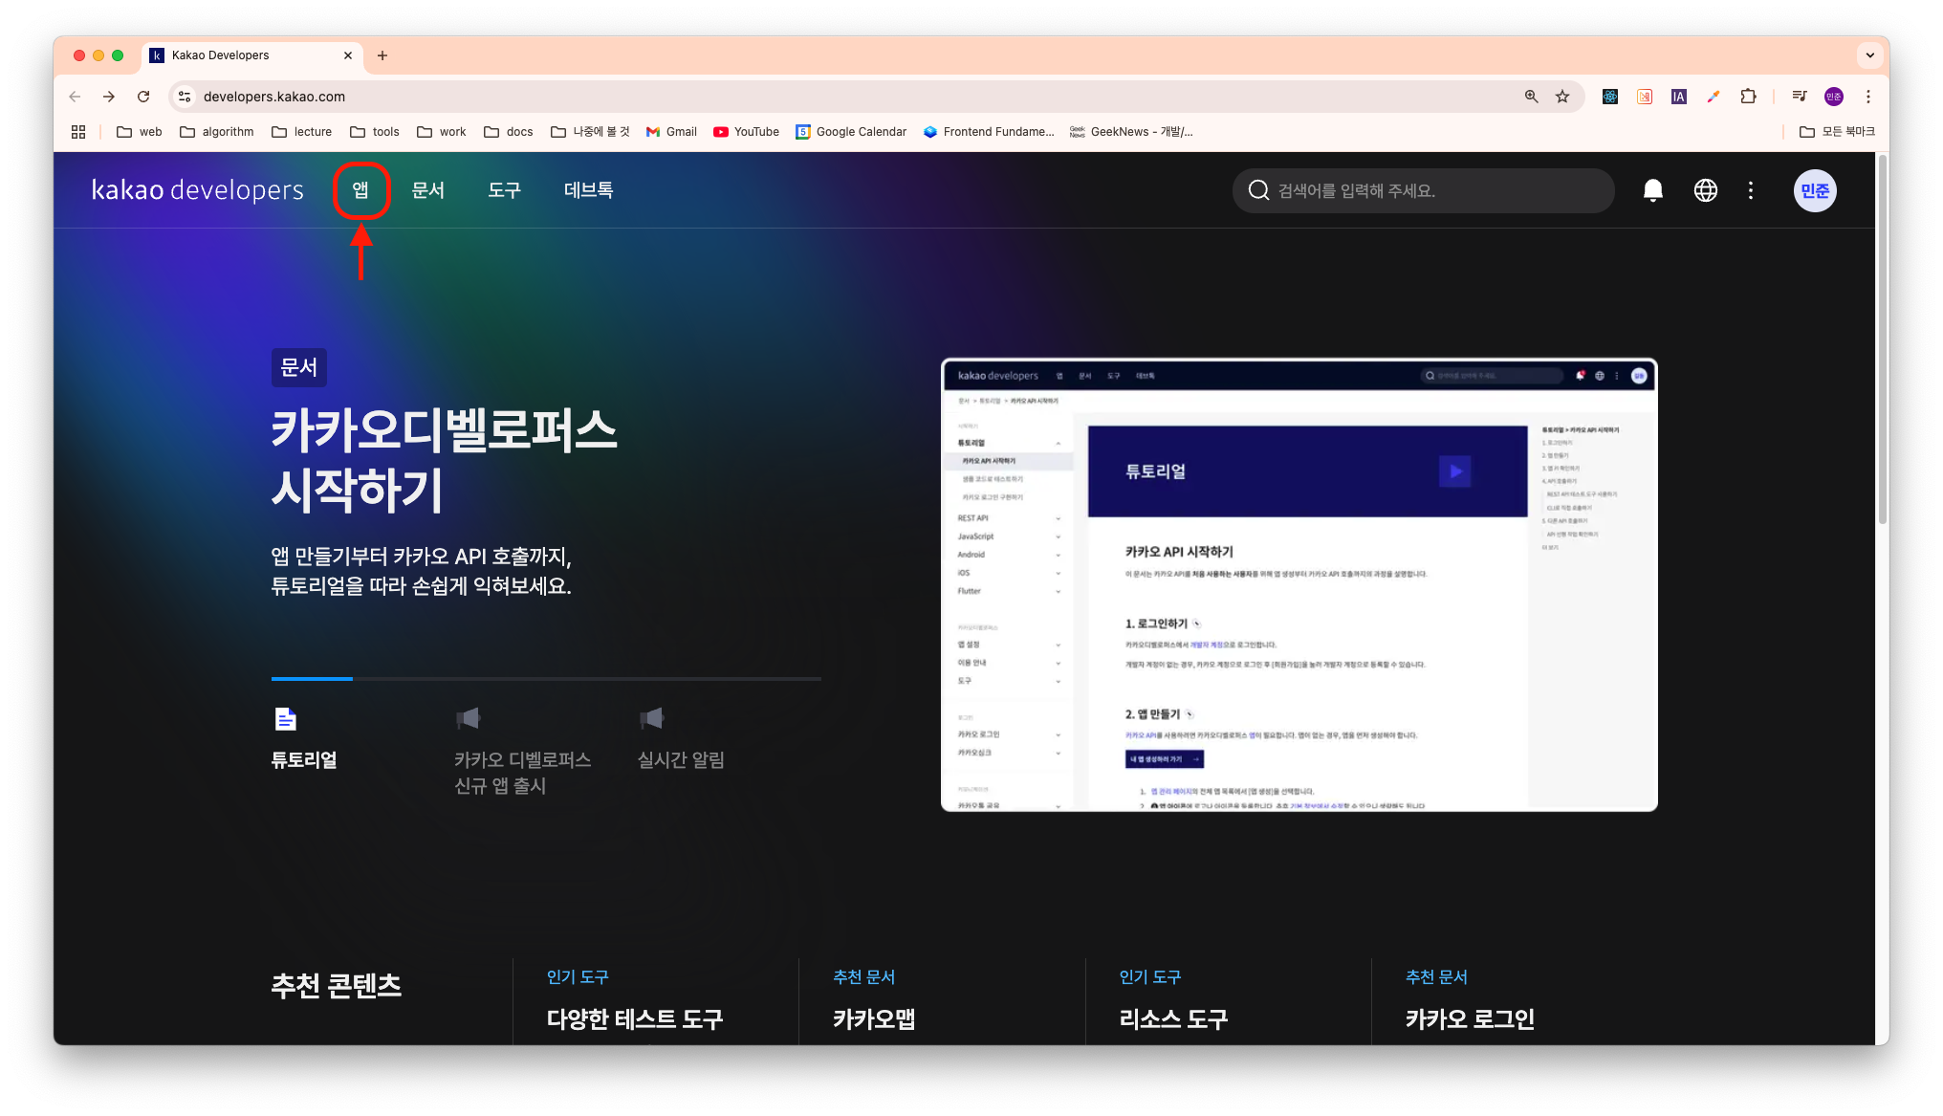1943x1116 pixels.
Task: Click the notification bell icon
Action: [1652, 190]
